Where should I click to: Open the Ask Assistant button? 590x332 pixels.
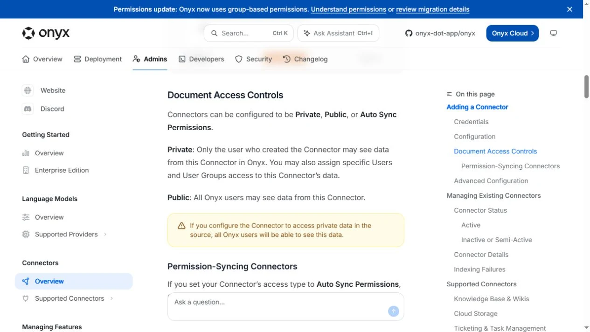pos(338,33)
